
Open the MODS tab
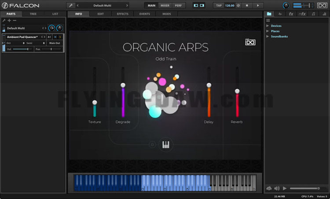click(167, 14)
